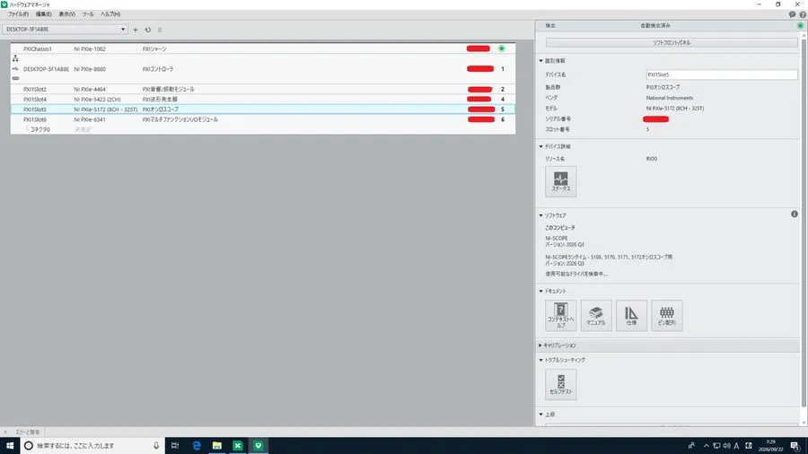Open the ツール menu
Screen dimensions: 808x454
point(88,14)
